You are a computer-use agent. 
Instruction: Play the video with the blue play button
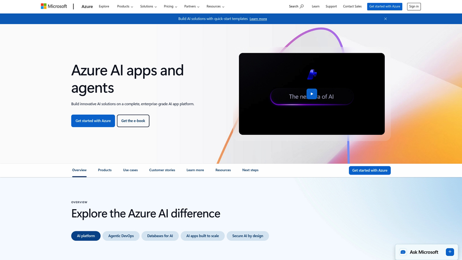pos(312,94)
